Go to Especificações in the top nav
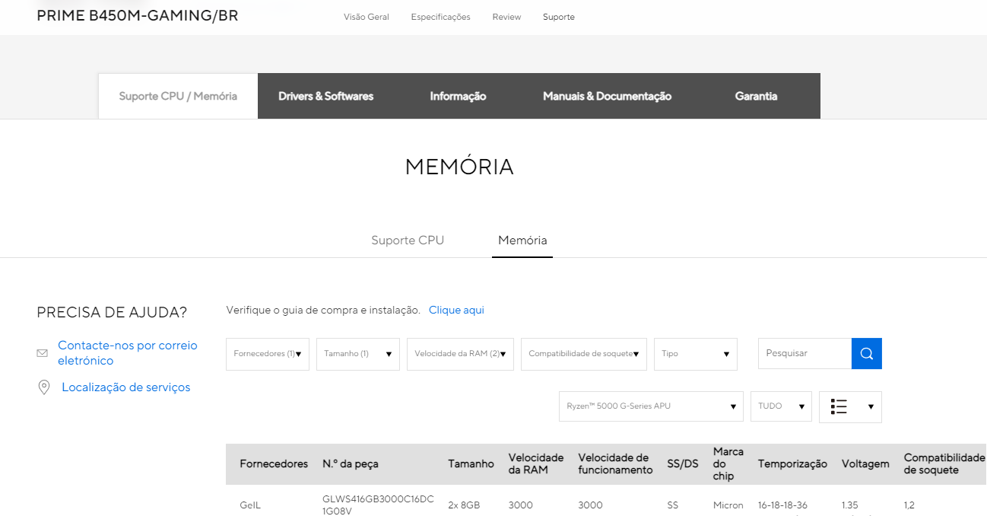Image resolution: width=987 pixels, height=516 pixels. click(440, 17)
